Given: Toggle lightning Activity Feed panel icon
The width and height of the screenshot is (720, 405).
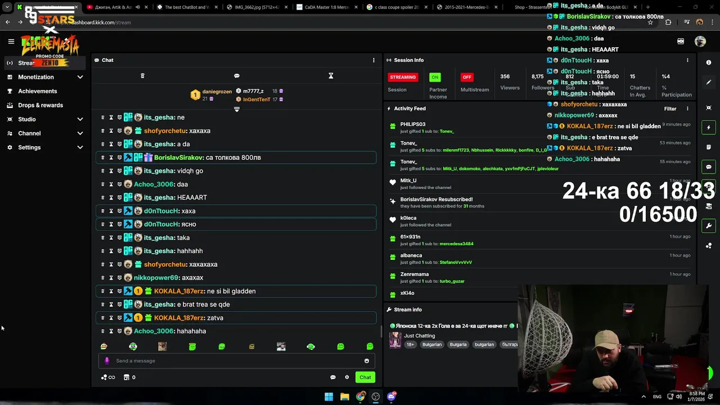Looking at the screenshot, I should (709, 128).
